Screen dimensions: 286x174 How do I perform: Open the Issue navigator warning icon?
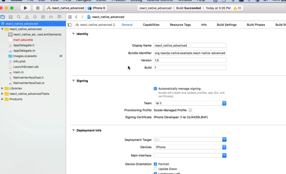coord(27,17)
